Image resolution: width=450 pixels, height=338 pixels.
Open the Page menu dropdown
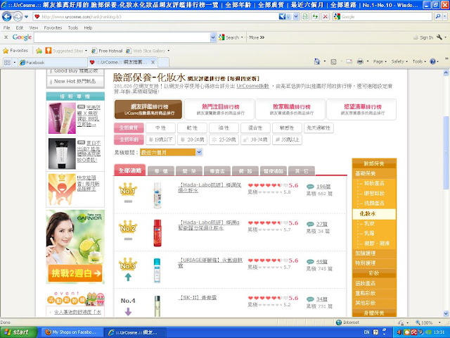tap(380, 61)
